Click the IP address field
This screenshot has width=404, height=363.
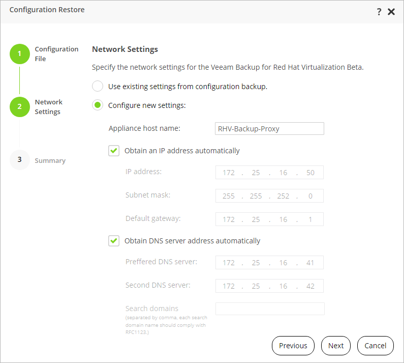tap(269, 173)
